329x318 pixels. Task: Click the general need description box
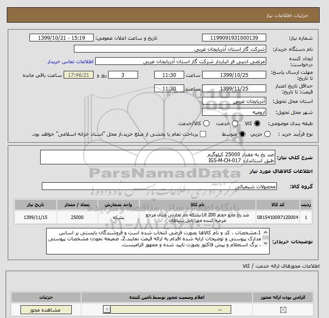[157, 157]
